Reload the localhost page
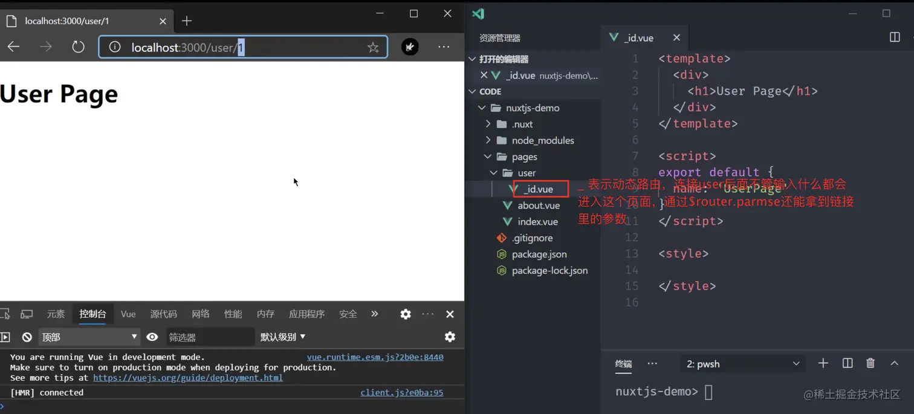Image resolution: width=914 pixels, height=414 pixels. (78, 47)
